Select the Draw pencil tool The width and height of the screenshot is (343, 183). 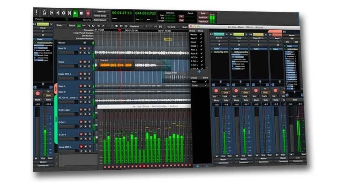tap(103, 26)
